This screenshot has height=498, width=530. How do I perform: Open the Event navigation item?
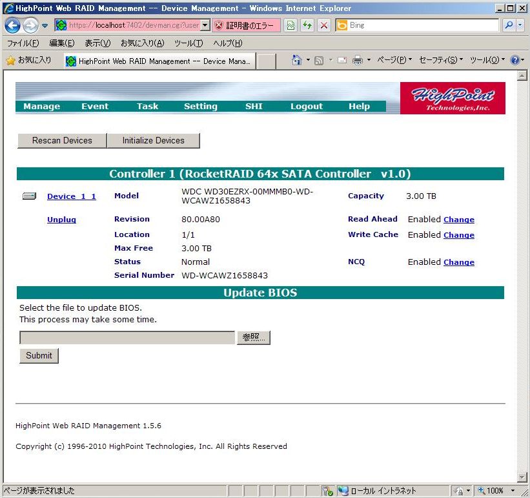95,106
